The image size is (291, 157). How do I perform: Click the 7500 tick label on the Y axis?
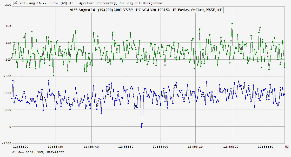[8, 76]
